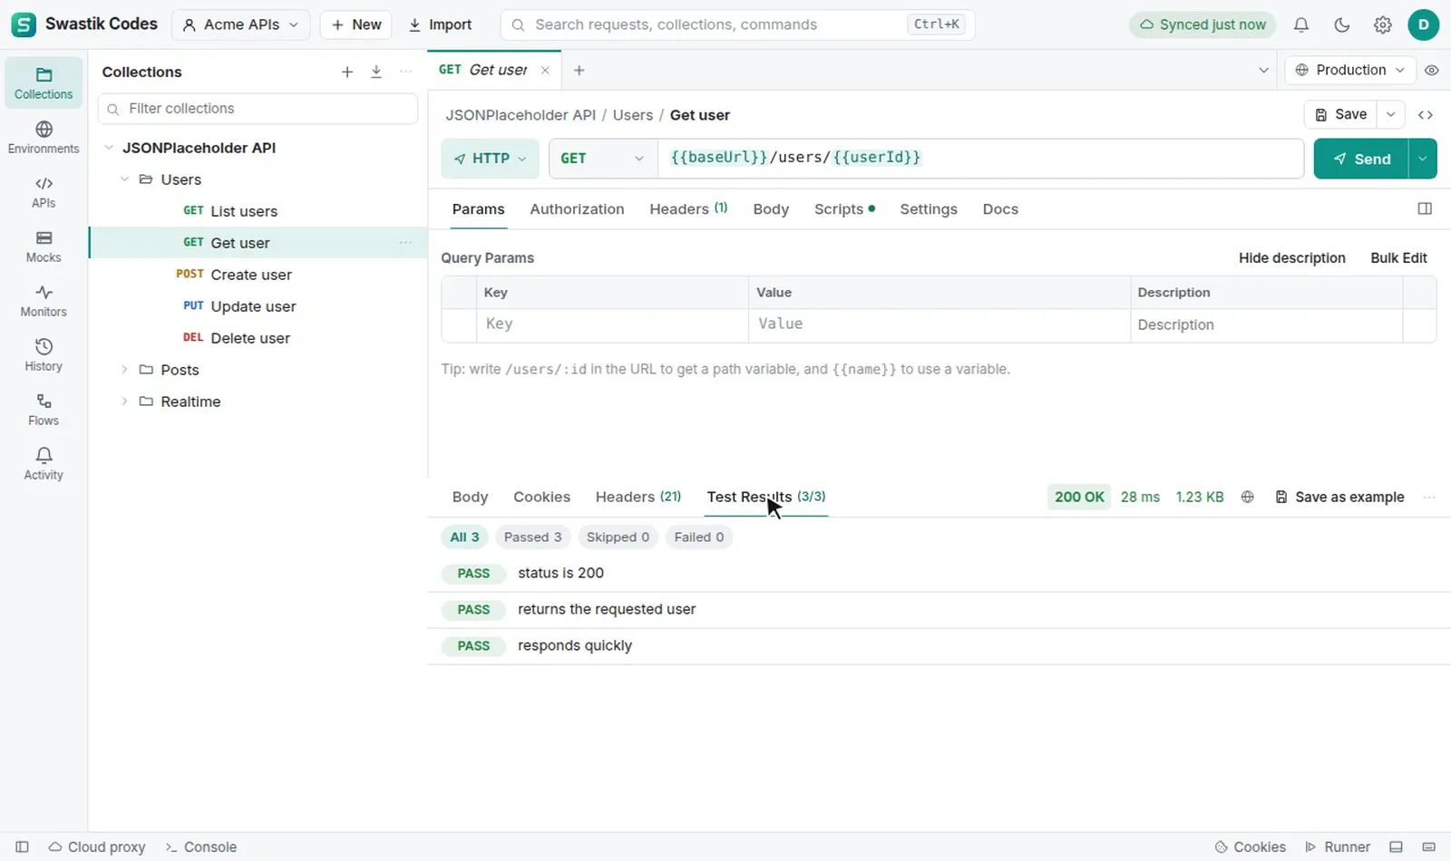Click the request URL field
1451x861 pixels.
(x=980, y=158)
